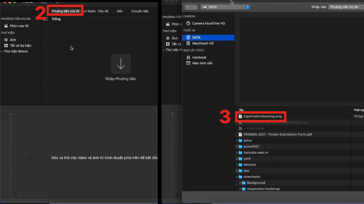Select the datsolar folder icon
This screenshot has width=364, height=204.
(241, 165)
